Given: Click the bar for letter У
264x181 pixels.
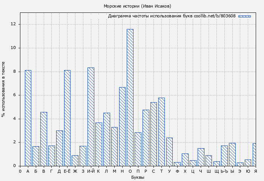Looking at the screenshot, I should [169, 152].
